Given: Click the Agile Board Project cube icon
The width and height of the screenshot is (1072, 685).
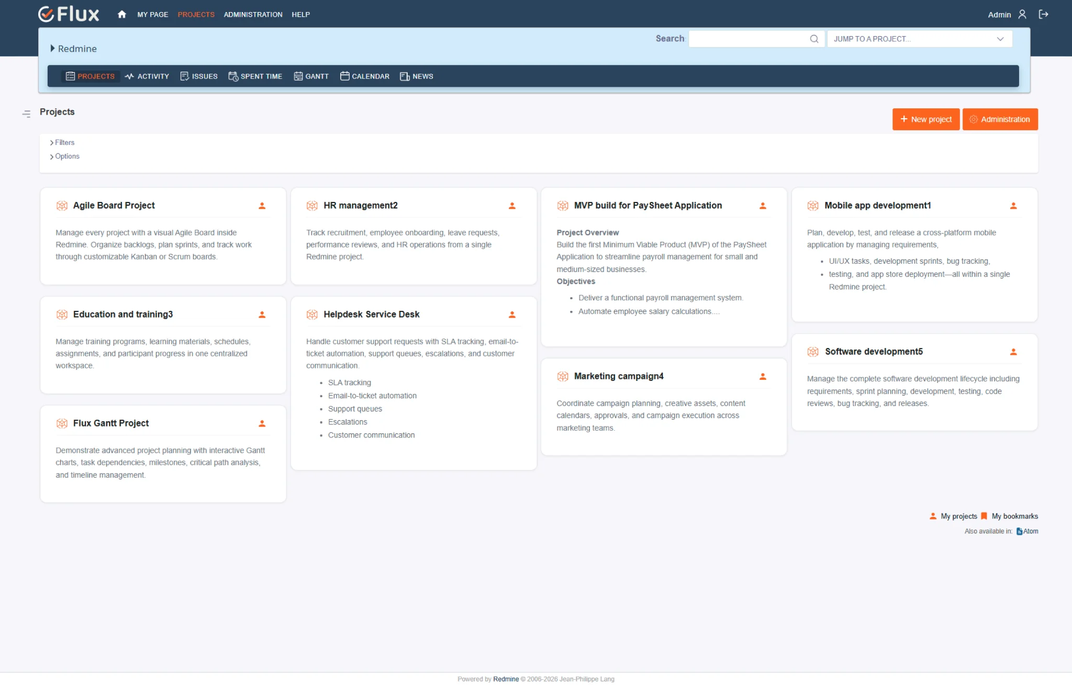Looking at the screenshot, I should tap(62, 206).
